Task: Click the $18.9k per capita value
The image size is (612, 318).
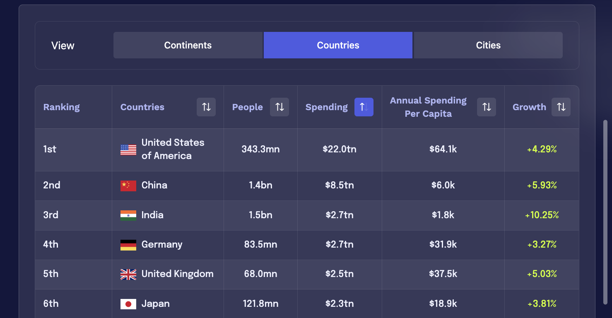Action: coord(443,304)
